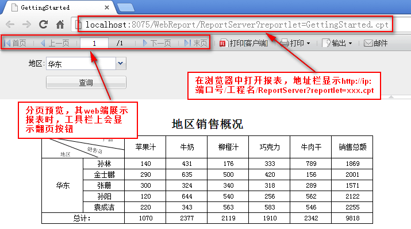
Task: Click the browser forward arrow icon
Action: point(26,25)
